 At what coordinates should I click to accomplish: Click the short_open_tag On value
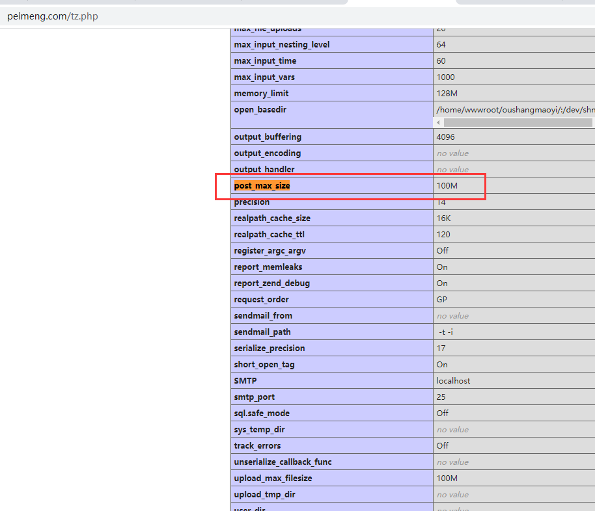click(442, 365)
